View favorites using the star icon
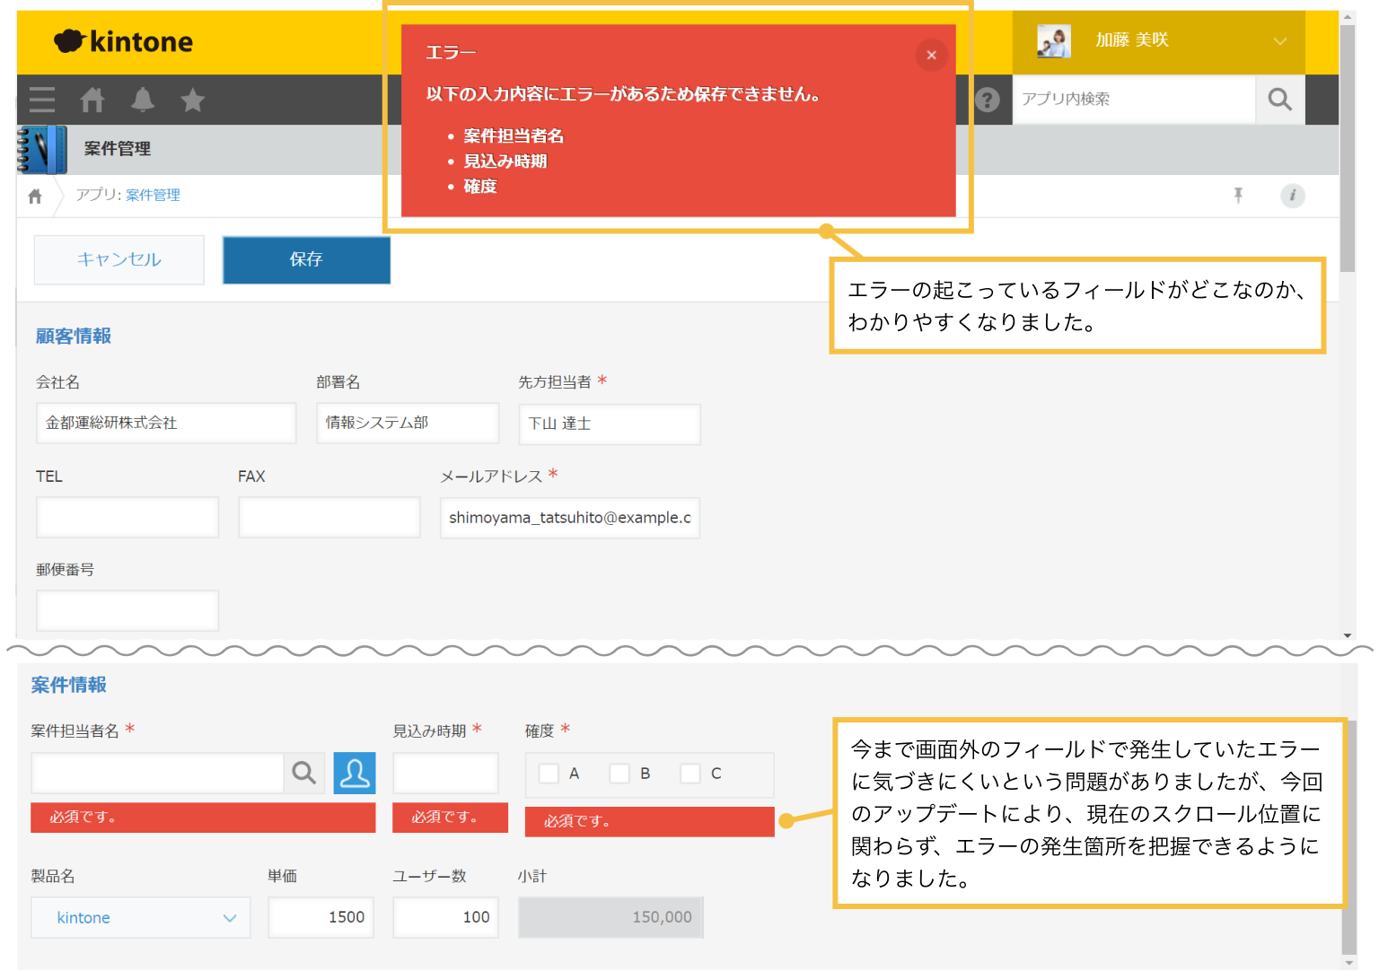This screenshot has width=1379, height=971. tap(192, 100)
